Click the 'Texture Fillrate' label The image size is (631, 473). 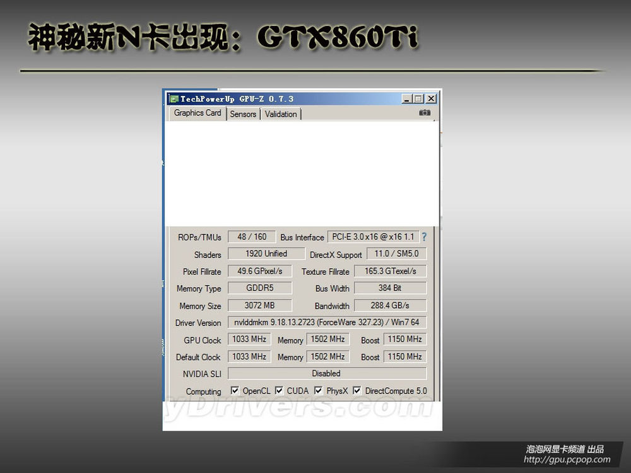[326, 272]
